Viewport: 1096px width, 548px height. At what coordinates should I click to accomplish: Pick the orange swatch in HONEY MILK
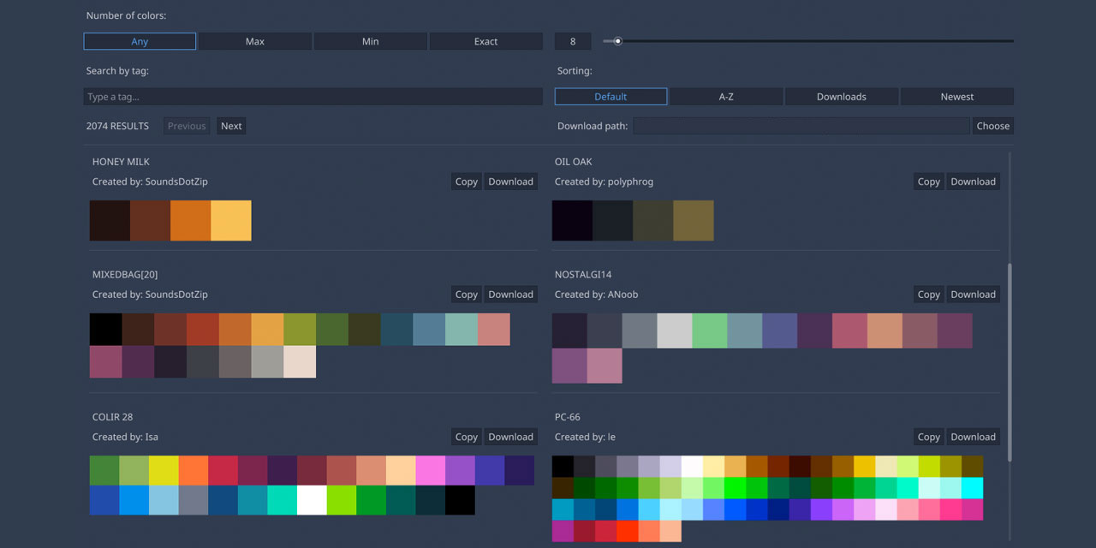(191, 221)
